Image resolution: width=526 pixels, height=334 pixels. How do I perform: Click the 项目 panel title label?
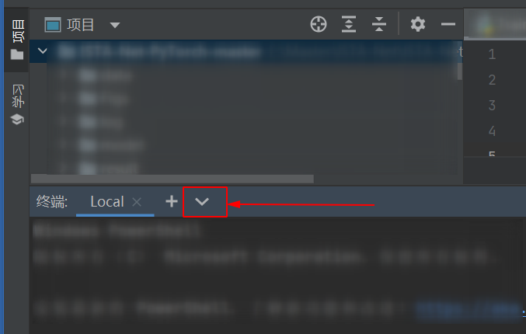pos(80,25)
